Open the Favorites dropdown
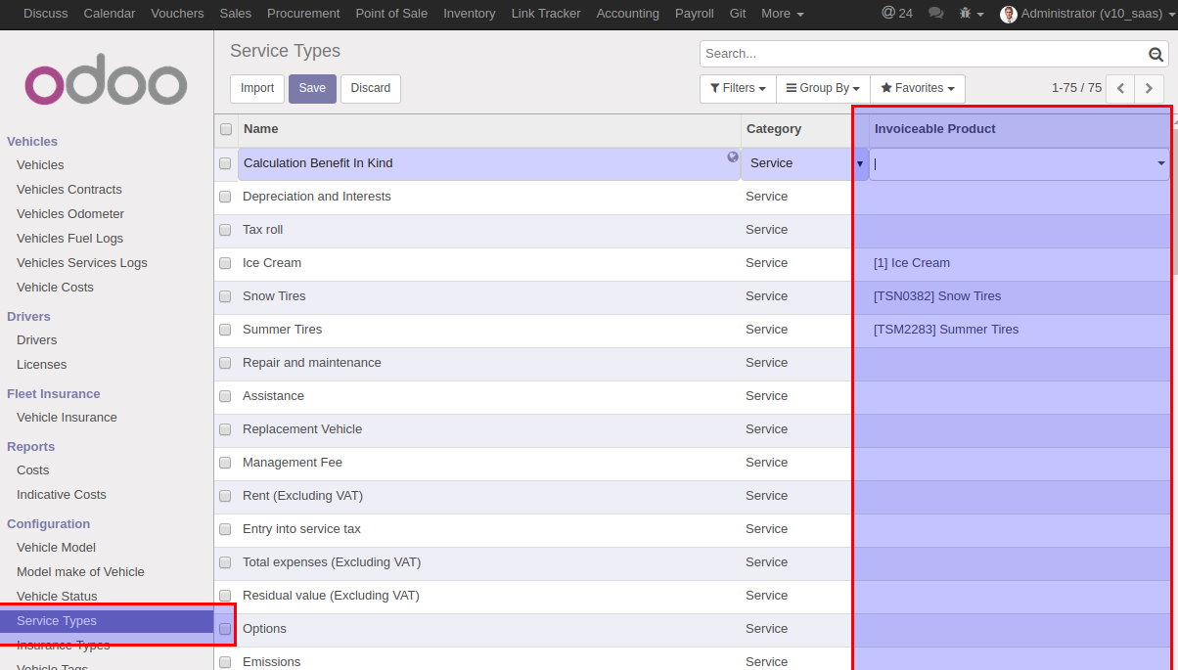1178x670 pixels. click(x=917, y=88)
